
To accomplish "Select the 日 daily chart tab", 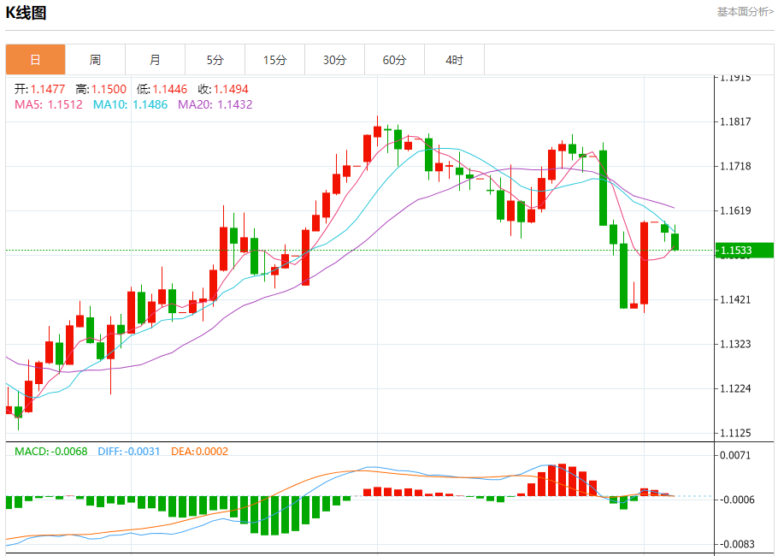I will (x=36, y=60).
